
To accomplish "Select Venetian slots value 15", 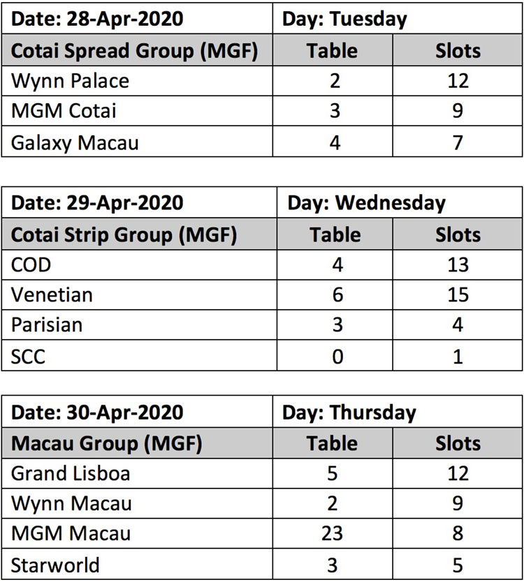I will coord(458,295).
